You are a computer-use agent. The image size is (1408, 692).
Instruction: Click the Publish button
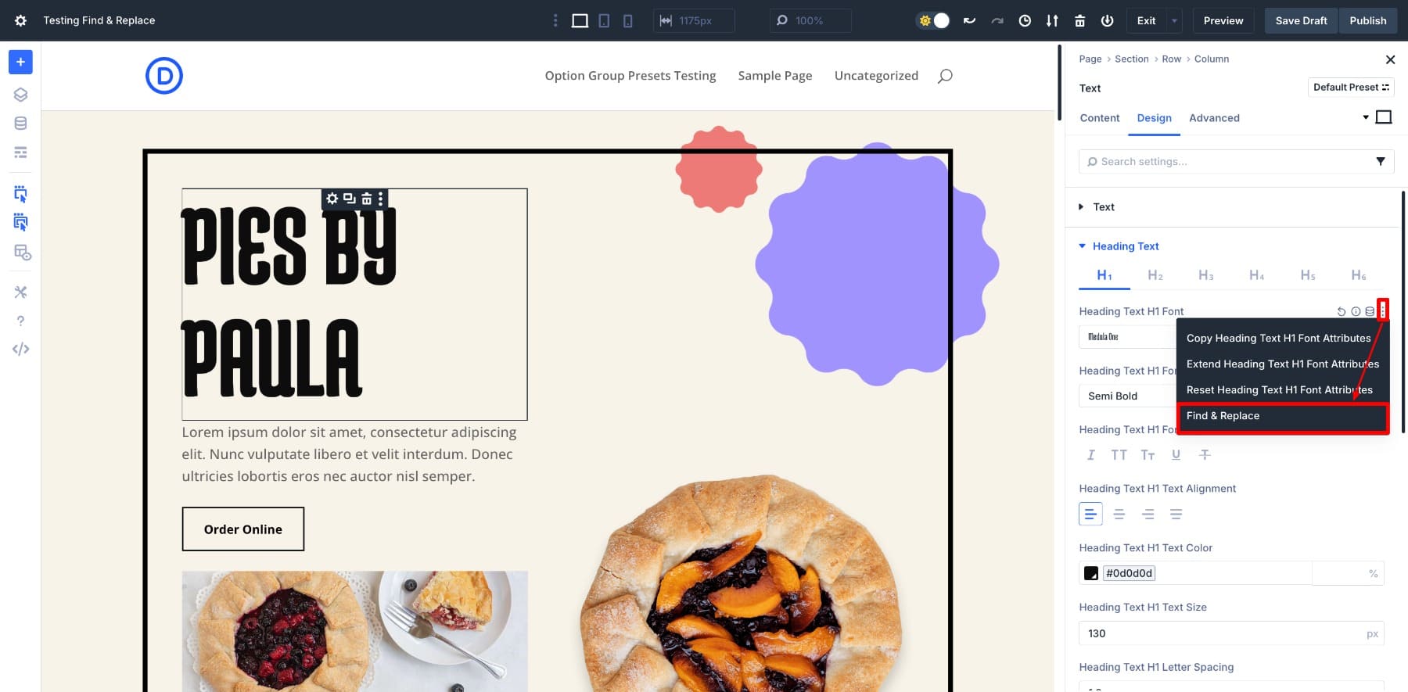click(1368, 21)
